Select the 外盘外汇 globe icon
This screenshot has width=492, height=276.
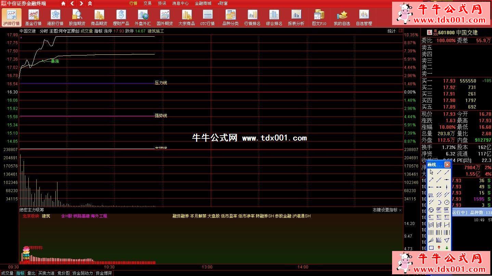click(143, 17)
